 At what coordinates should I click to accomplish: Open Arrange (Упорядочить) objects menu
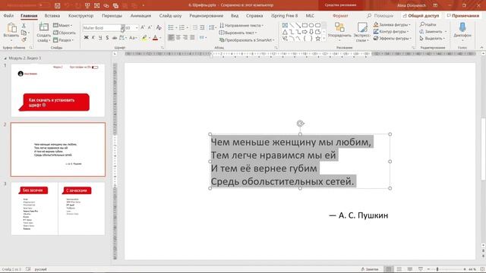pos(339,32)
